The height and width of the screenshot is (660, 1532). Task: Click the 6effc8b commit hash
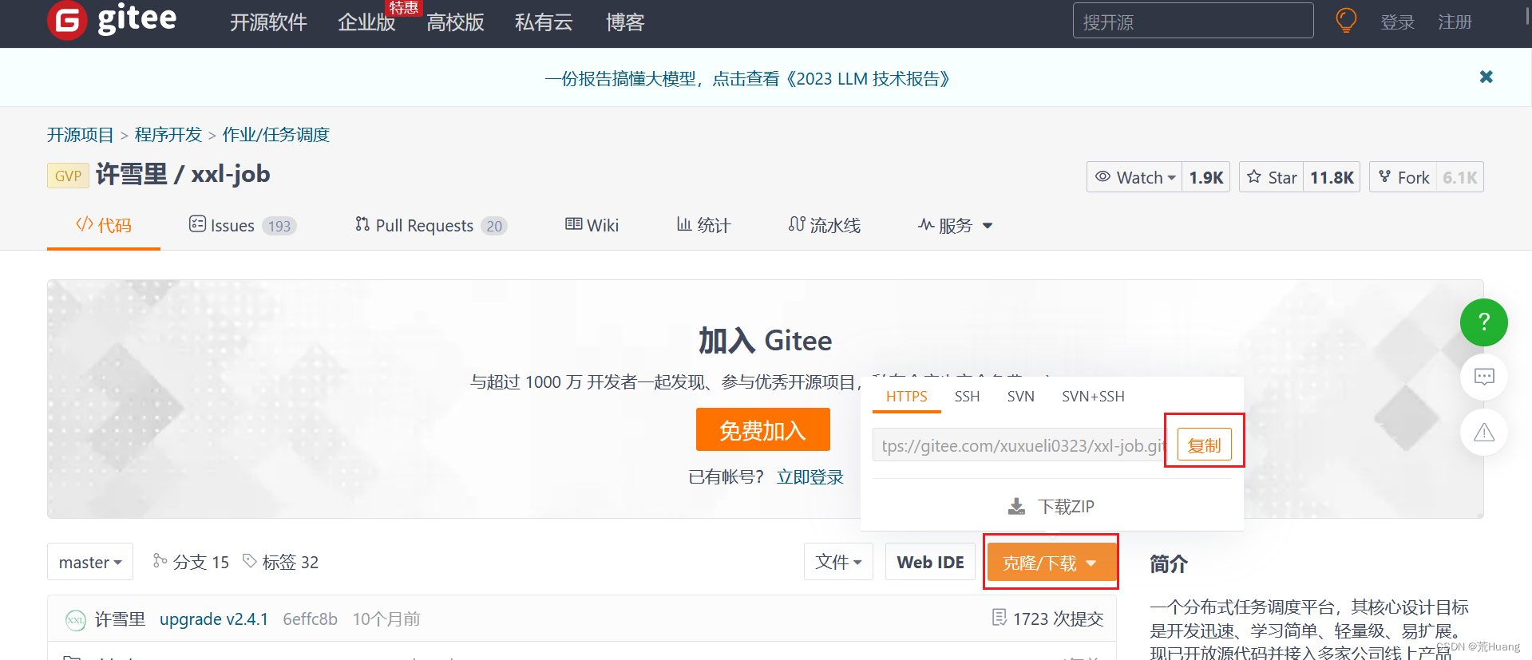(x=310, y=619)
